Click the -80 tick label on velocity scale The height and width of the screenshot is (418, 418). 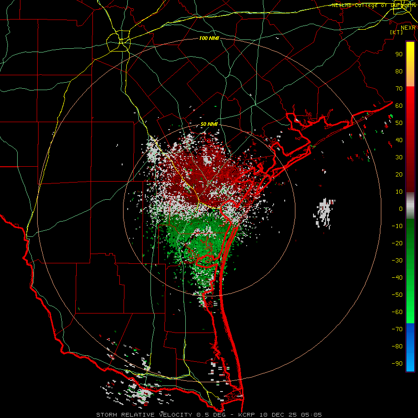coord(397,346)
